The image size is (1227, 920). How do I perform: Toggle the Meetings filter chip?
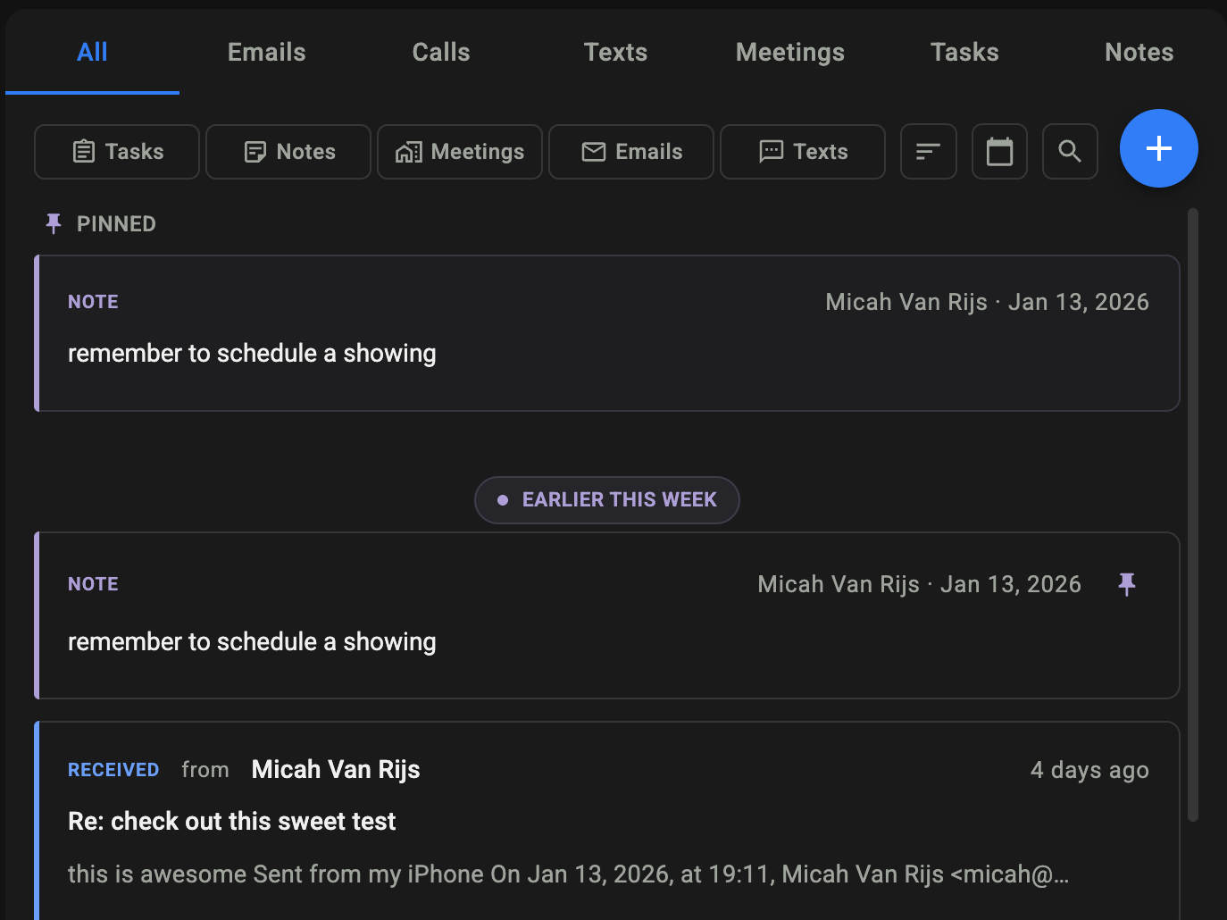tap(460, 152)
